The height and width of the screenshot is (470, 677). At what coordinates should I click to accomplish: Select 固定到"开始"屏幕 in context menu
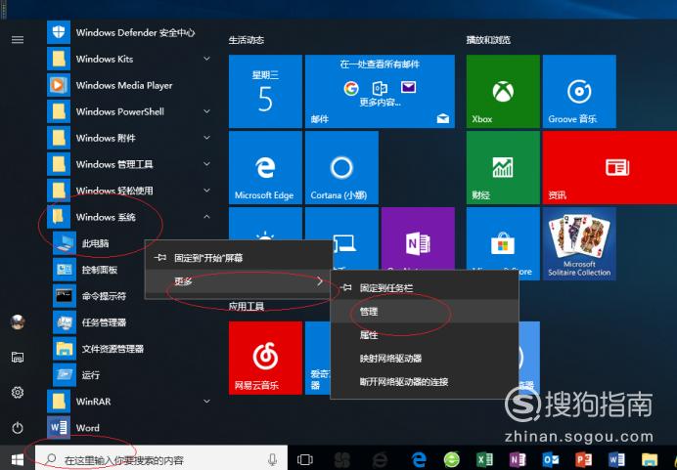[x=239, y=258]
